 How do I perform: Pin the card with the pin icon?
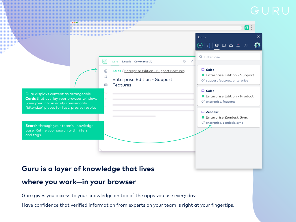(106, 99)
